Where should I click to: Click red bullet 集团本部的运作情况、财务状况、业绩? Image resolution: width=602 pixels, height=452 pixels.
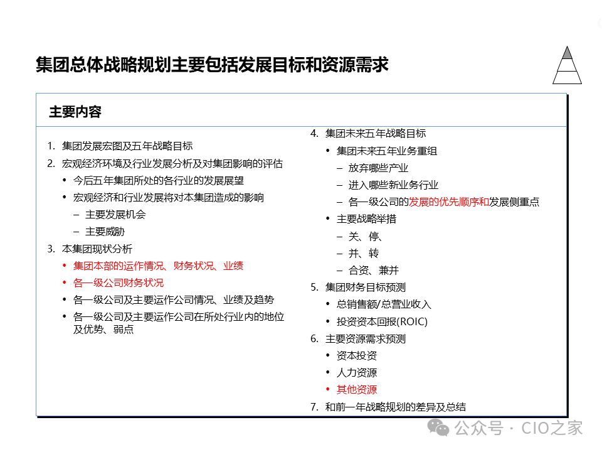[158, 266]
